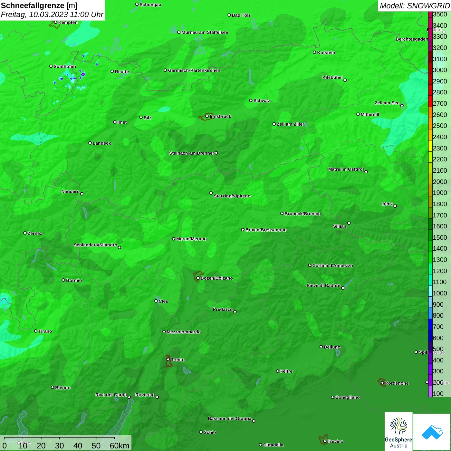Click the blue avalanche service logo

[432, 432]
